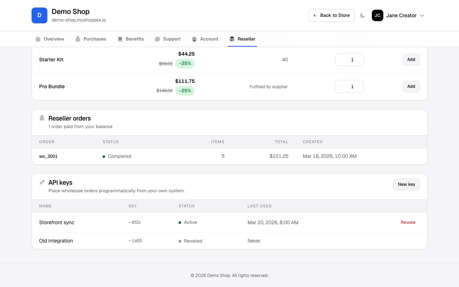459x287 pixels.
Task: Click the masked key ending 8f2c
Action: click(135, 222)
